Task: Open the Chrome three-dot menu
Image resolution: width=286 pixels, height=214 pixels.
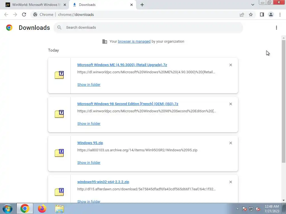Action: pos(280,14)
